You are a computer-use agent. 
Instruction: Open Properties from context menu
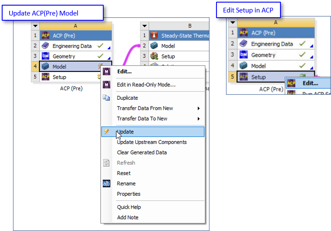pos(153,194)
